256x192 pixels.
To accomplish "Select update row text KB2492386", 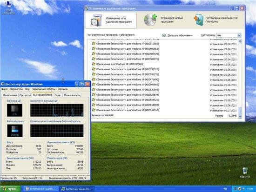I will pos(120,64).
